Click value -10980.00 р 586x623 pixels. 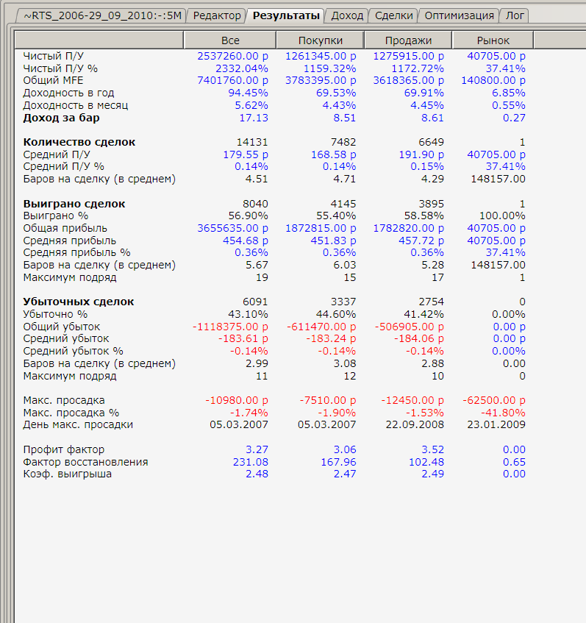237,400
